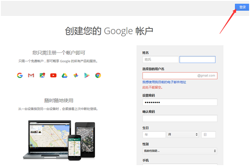Click the 创建您的 Google 帐户 heading
This screenshot has width=250, height=166.
point(109,31)
